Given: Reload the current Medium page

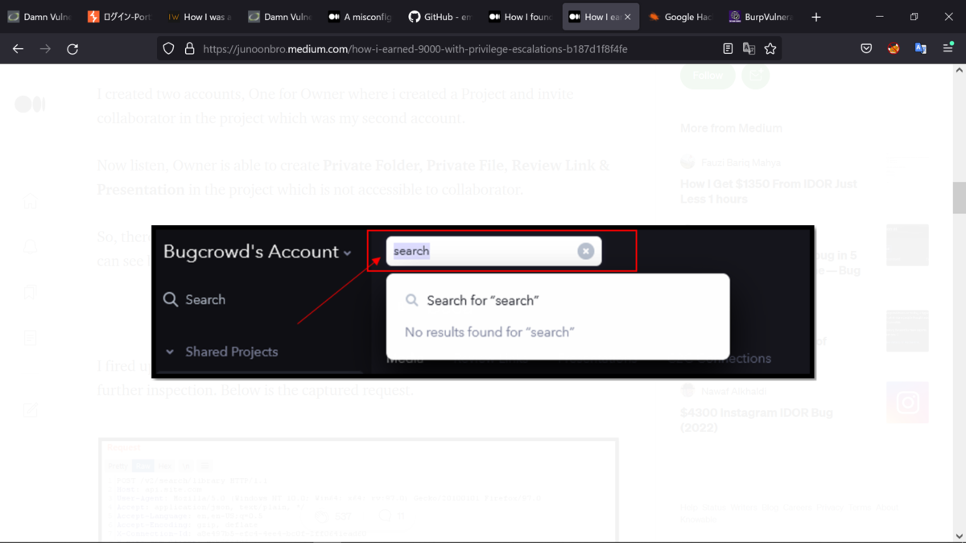Looking at the screenshot, I should (x=72, y=49).
